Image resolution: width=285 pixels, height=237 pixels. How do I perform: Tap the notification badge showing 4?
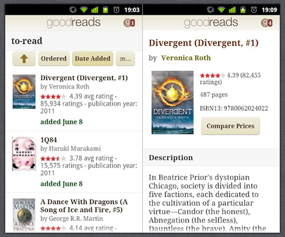pyautogui.click(x=267, y=23)
